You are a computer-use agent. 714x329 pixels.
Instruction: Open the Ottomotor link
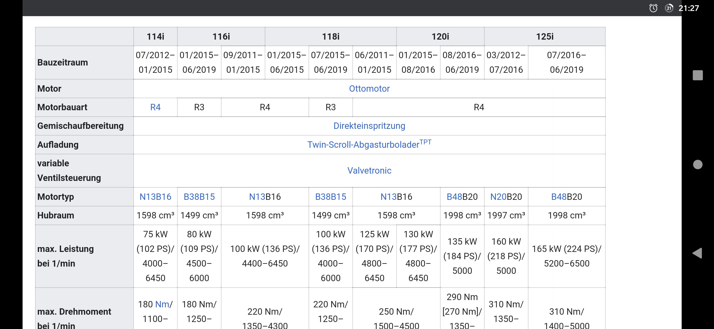370,89
